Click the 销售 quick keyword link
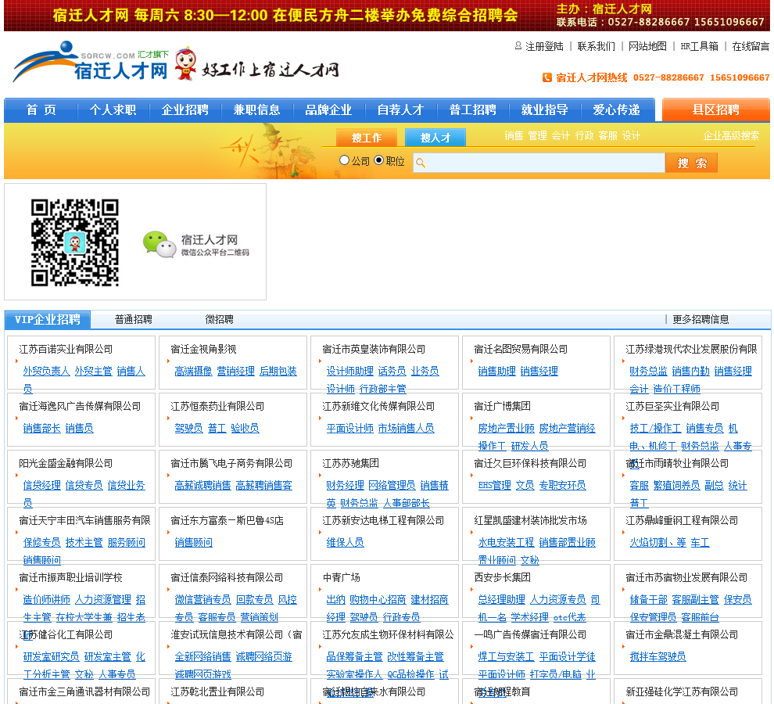 514,135
